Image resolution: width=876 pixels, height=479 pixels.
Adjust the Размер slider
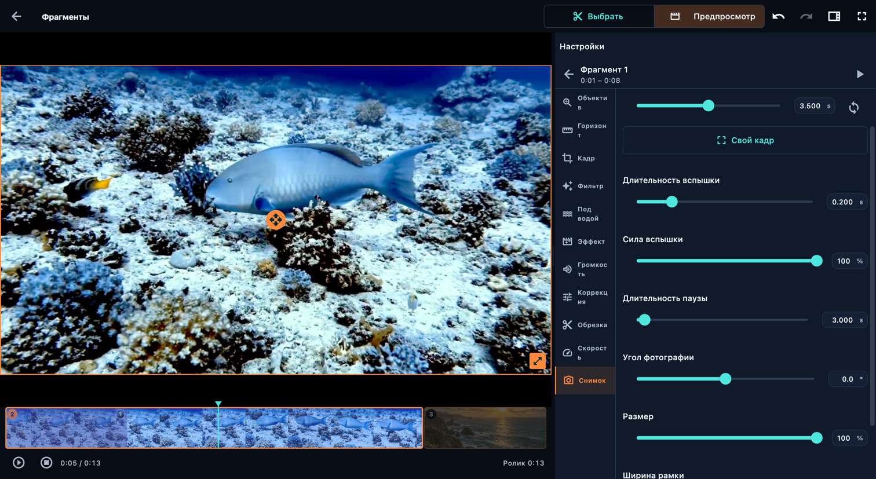click(729, 438)
